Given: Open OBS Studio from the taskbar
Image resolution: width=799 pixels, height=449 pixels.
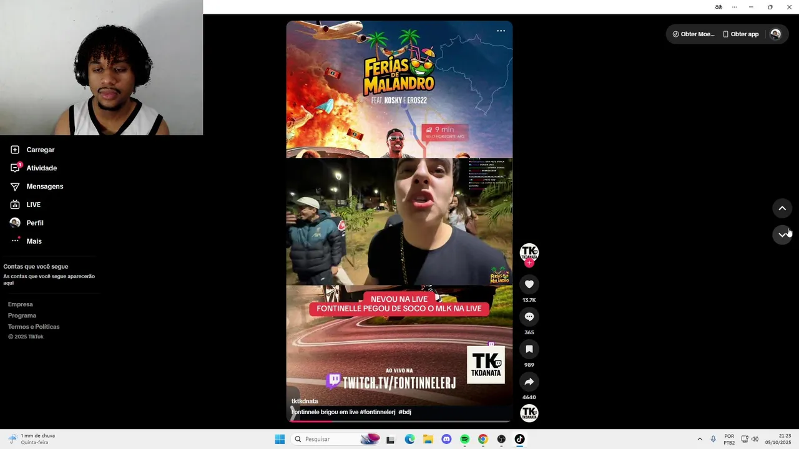Looking at the screenshot, I should (501, 439).
